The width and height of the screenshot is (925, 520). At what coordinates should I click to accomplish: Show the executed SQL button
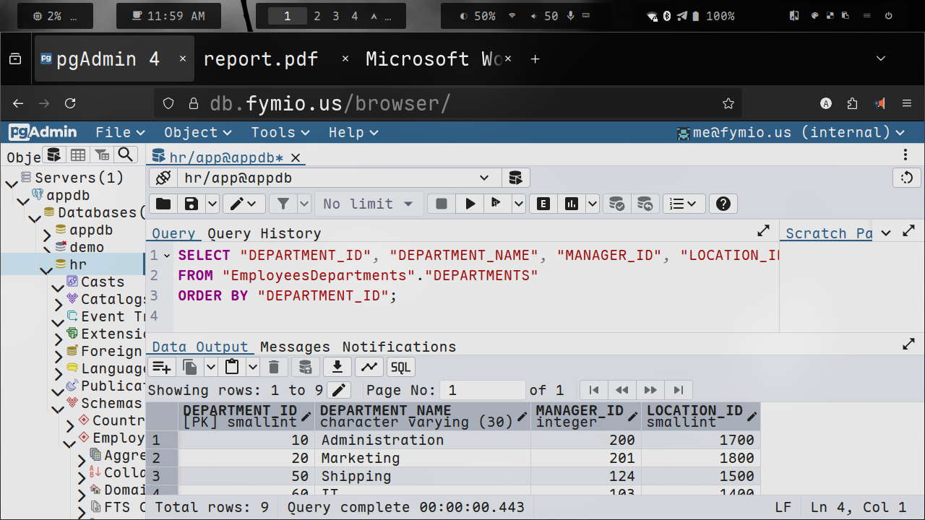coord(400,367)
